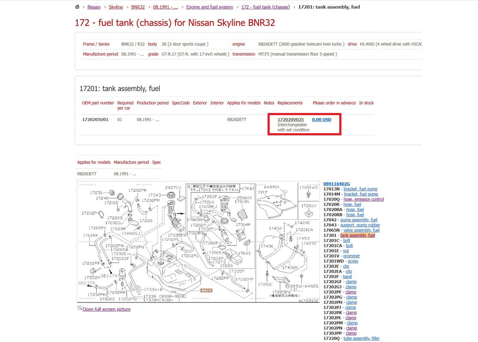
Task: Open 17201WD screw link
Action: tap(353, 261)
